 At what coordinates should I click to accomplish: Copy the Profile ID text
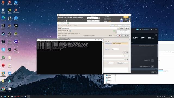click(x=70, y=26)
